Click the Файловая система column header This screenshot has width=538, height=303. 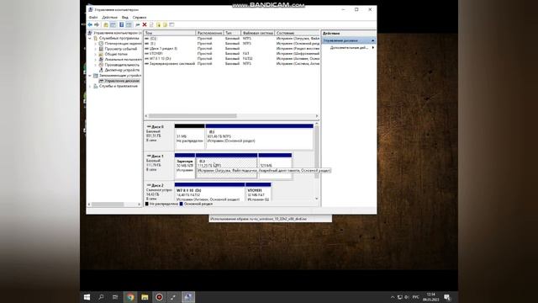click(x=258, y=33)
